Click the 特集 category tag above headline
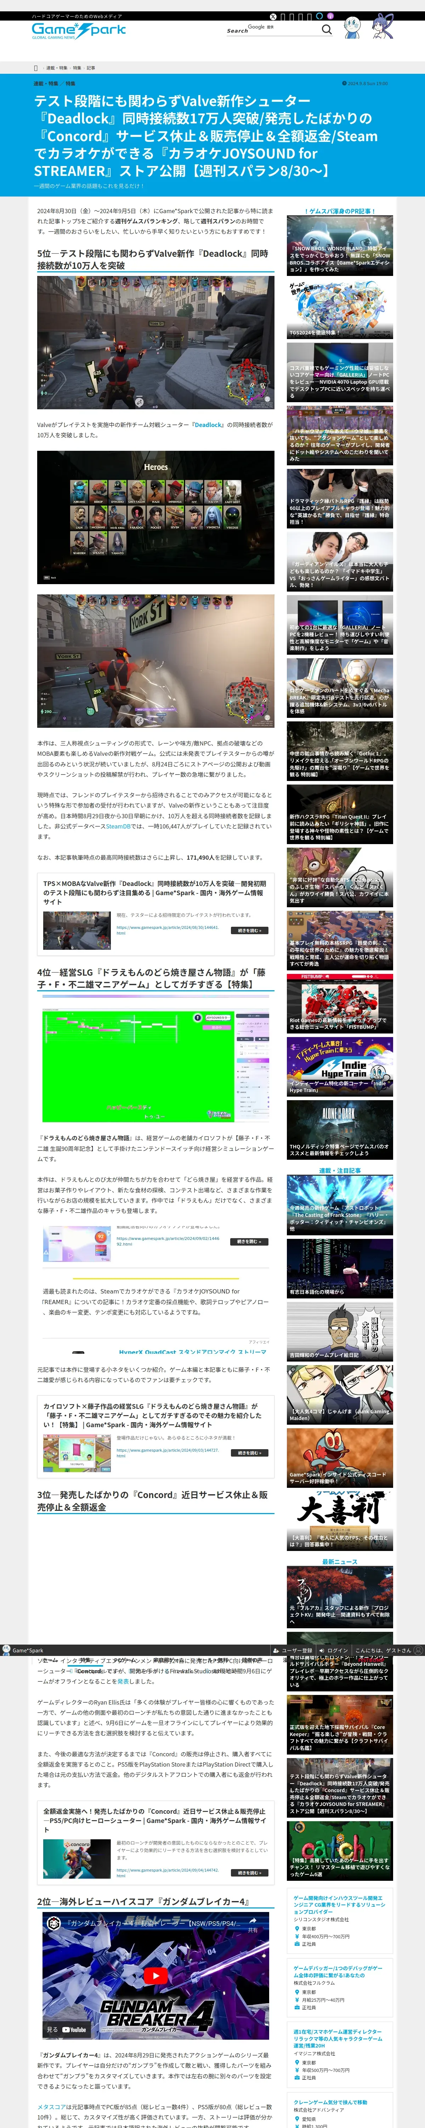 tap(70, 83)
